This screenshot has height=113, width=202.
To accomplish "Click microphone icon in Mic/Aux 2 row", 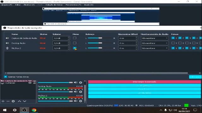I will 7,48.
